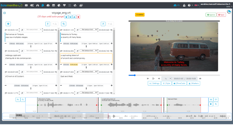233x127 pixels.
Task: Click the unlocked padlock icon
Action: (x=184, y=5)
